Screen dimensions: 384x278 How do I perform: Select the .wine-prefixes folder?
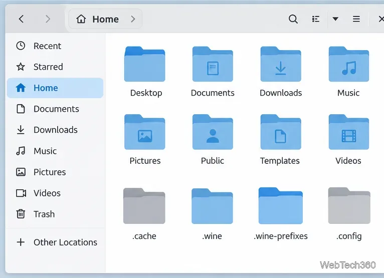[281, 214]
